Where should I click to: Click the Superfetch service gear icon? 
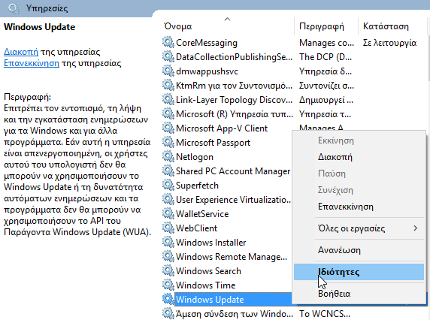click(168, 186)
